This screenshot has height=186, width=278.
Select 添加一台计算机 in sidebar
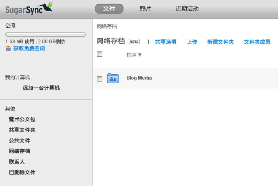[x=41, y=88]
